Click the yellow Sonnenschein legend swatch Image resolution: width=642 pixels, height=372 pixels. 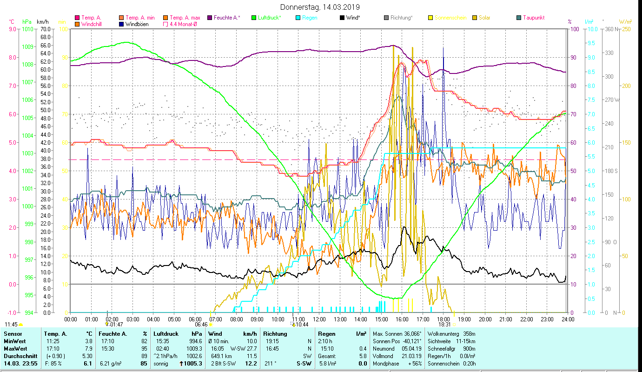[431, 18]
